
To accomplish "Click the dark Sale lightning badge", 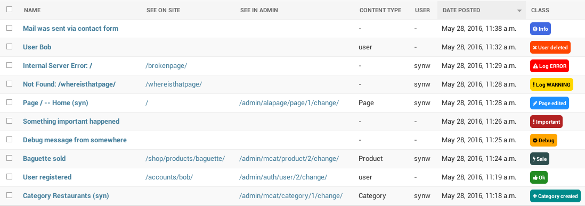I will (x=540, y=159).
